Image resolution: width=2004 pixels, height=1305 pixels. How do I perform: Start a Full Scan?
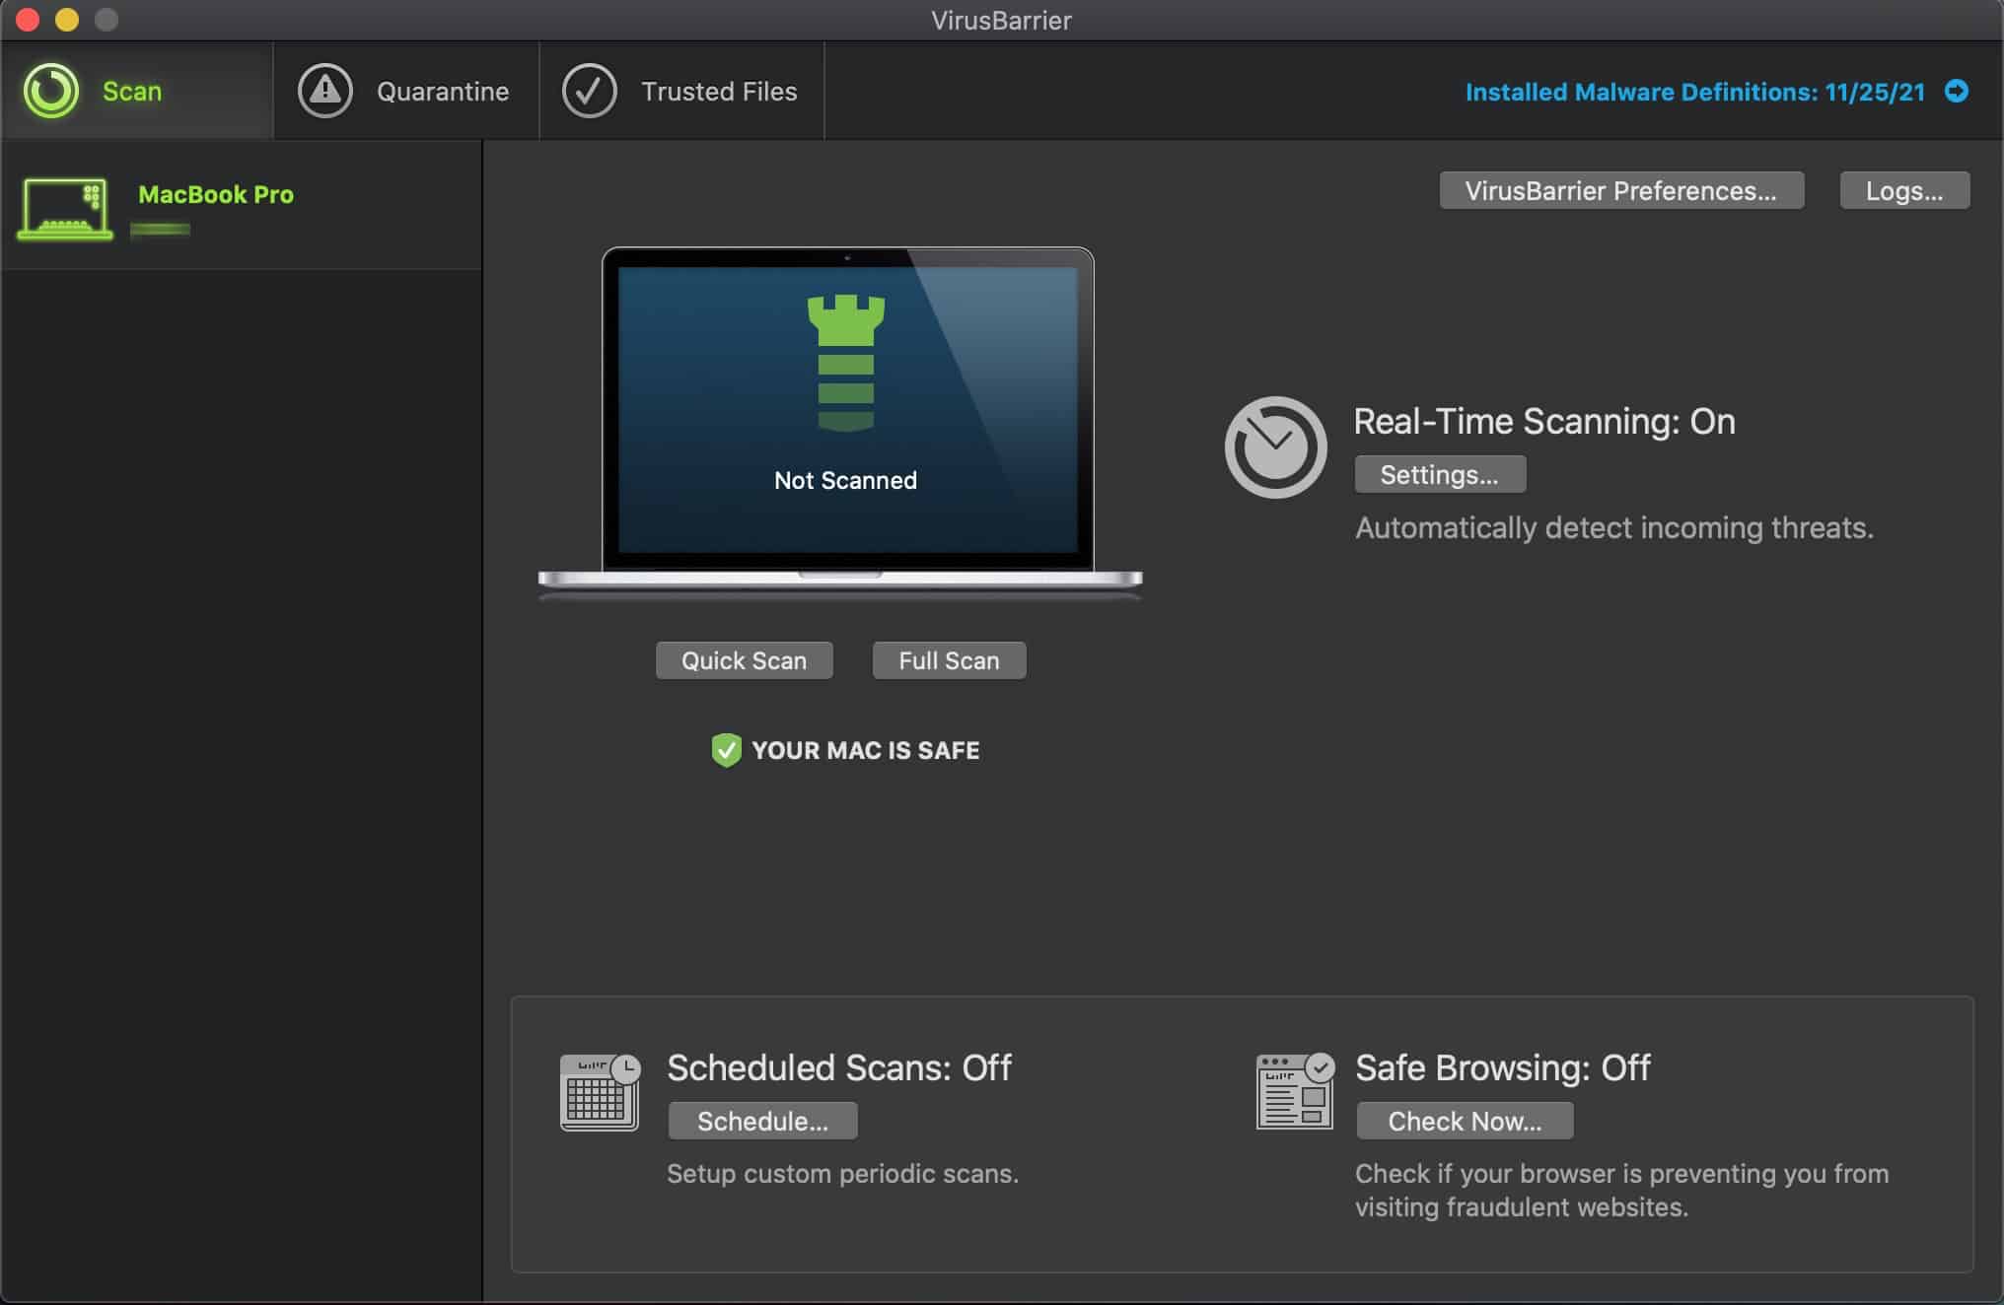[x=949, y=660]
